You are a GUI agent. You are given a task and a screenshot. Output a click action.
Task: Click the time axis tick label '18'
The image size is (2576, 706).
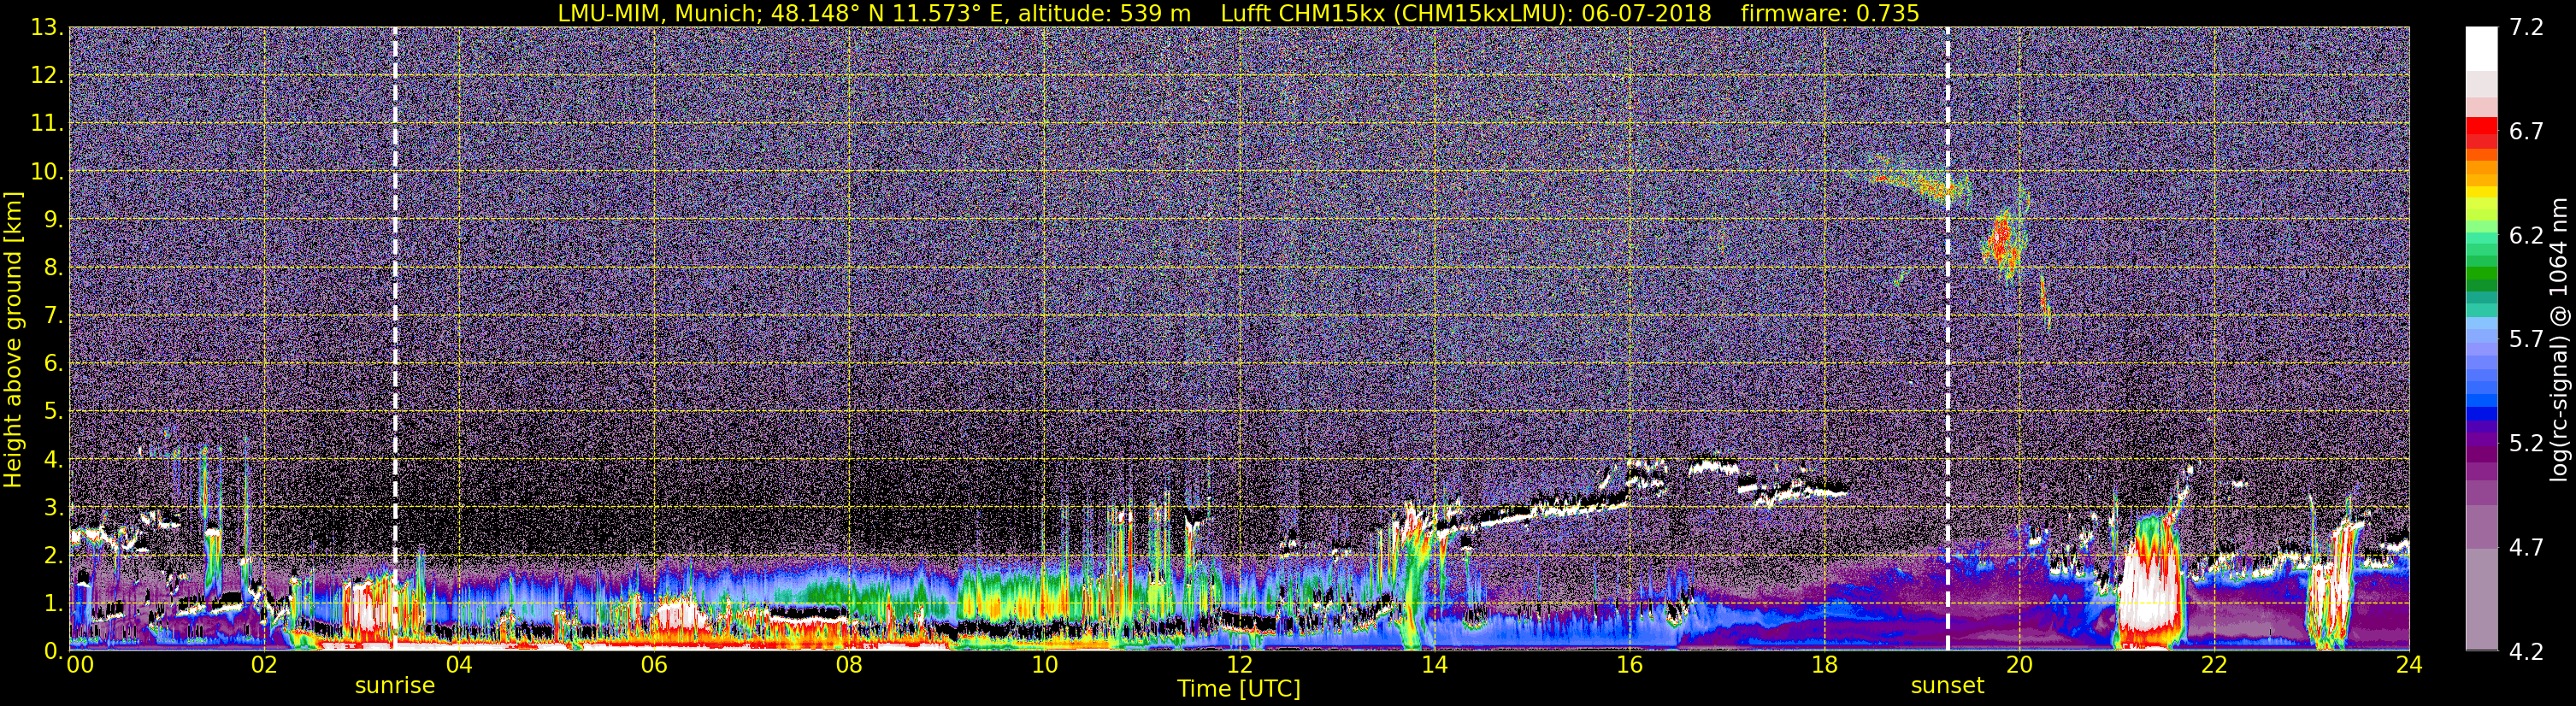pos(1824,665)
